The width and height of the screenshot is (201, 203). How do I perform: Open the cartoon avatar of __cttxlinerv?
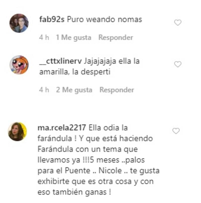click(19, 65)
